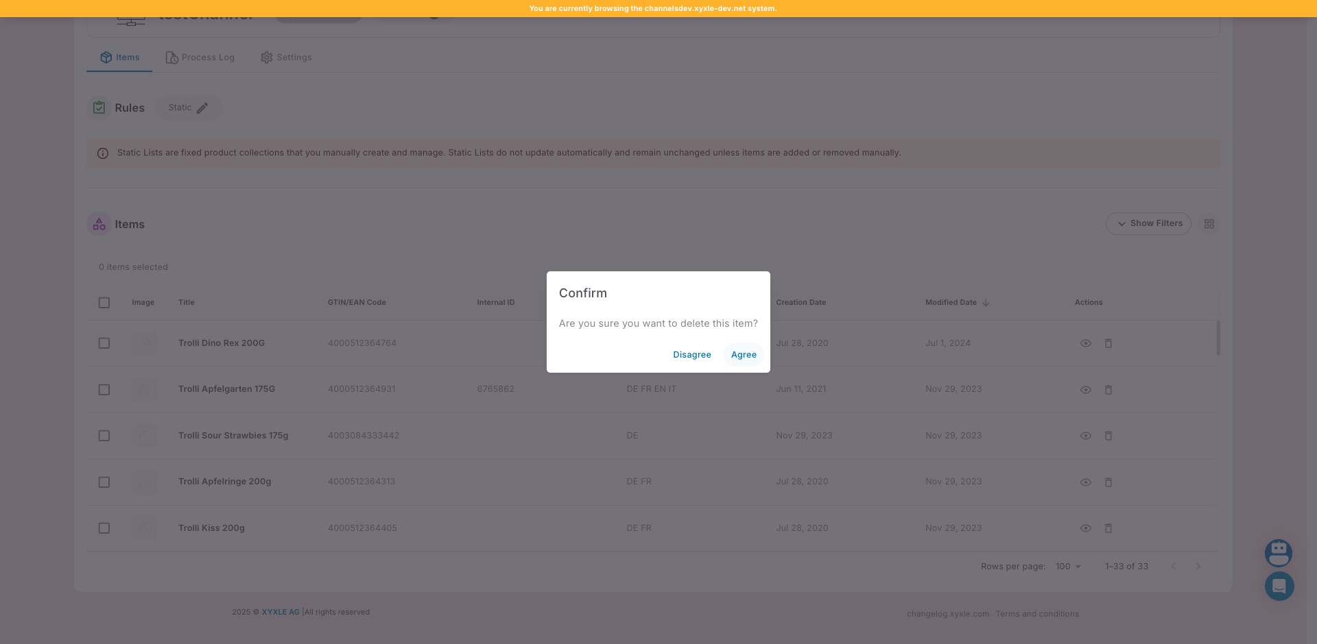This screenshot has width=1317, height=644.
Task: Click the Items shapes icon
Action: 99,224
